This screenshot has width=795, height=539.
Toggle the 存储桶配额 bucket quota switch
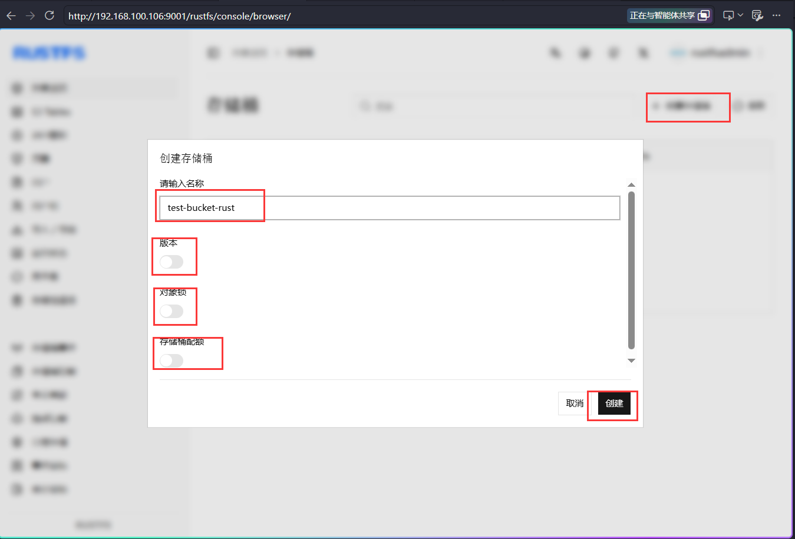(x=171, y=361)
